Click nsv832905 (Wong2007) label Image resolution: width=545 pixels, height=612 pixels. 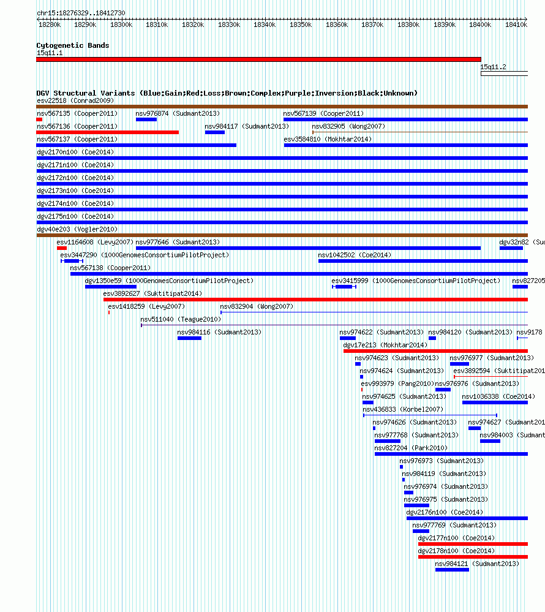(348, 126)
